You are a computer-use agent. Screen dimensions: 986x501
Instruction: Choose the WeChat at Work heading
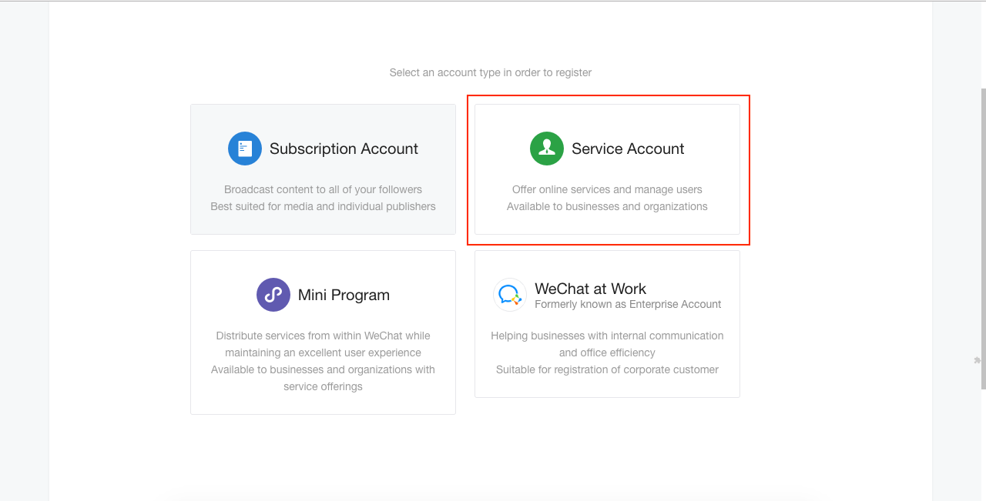pos(590,289)
